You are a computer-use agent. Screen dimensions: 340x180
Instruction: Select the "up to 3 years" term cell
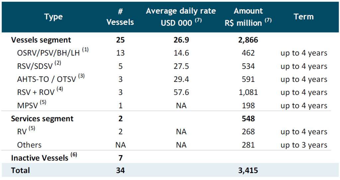304,145
